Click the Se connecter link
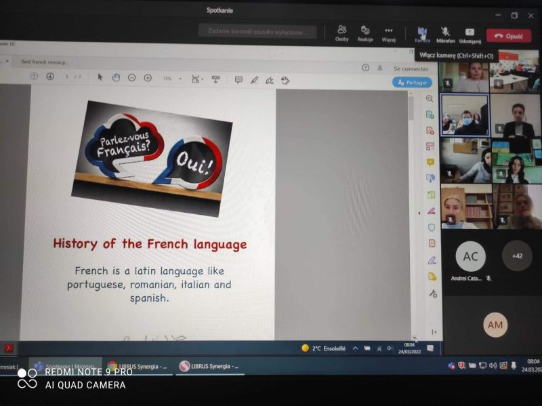Viewport: 542px width, 406px height. tap(411, 68)
